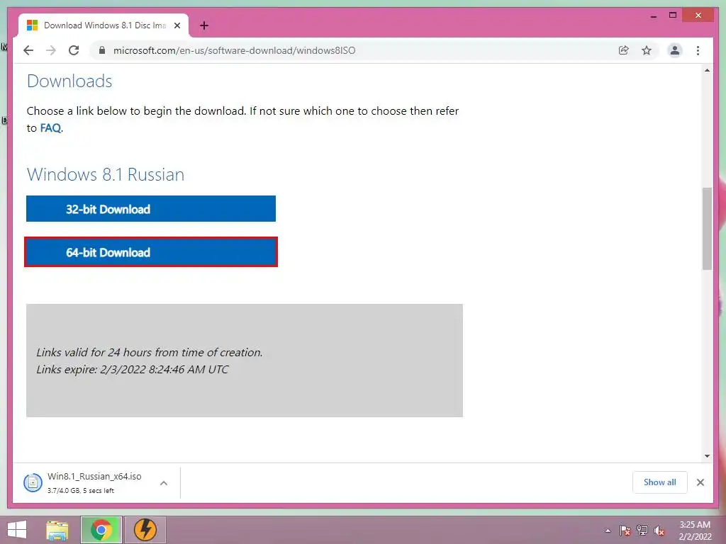Click the muted volume tray icon
The image size is (726, 544).
click(659, 531)
